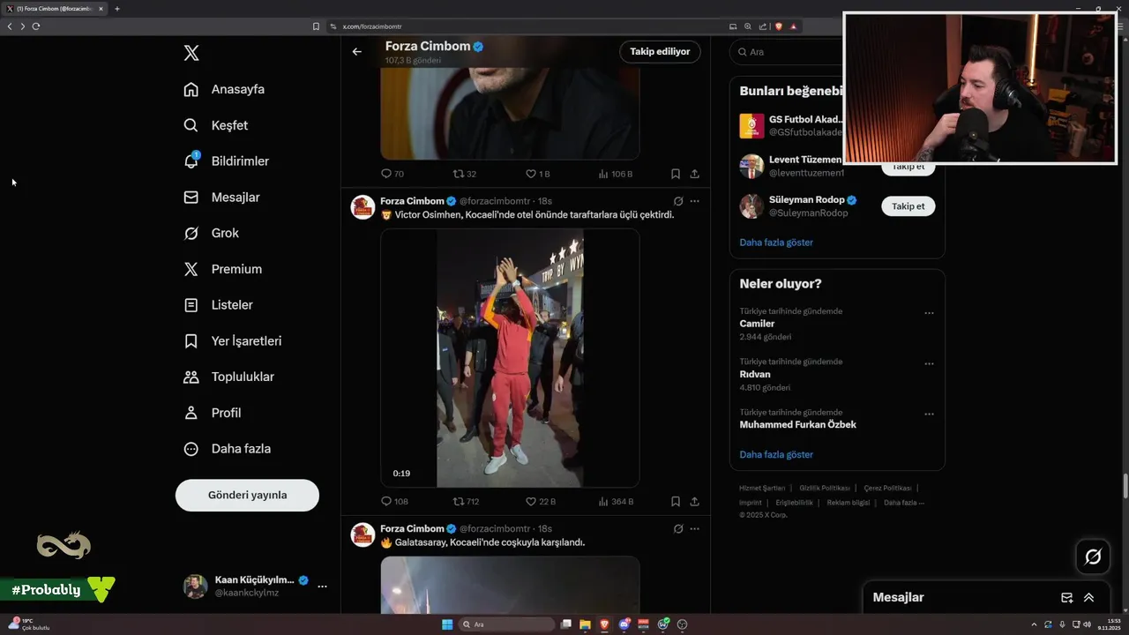Image resolution: width=1129 pixels, height=635 pixels.
Task: Click the taskbar Ara search box
Action: 507,624
